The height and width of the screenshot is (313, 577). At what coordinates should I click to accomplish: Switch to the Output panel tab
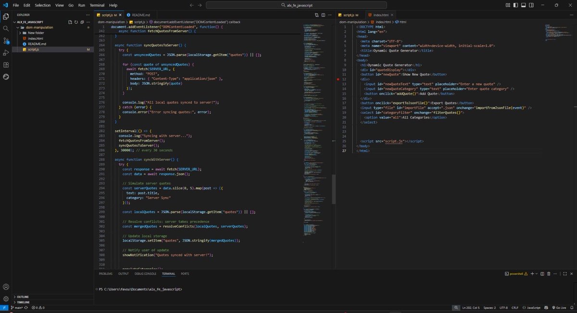124,274
